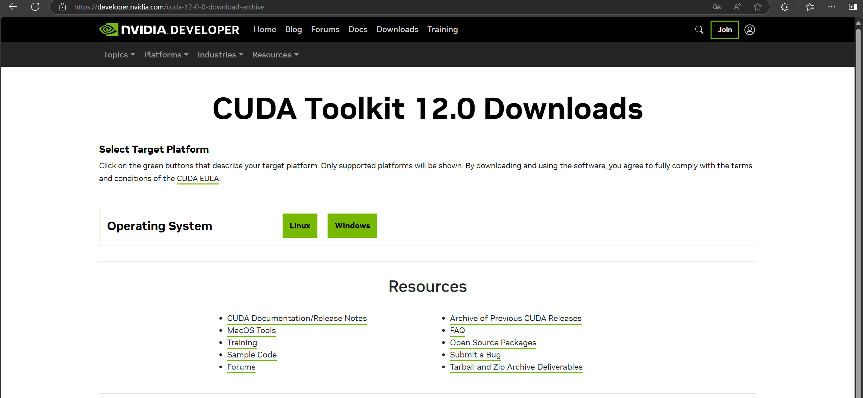The height and width of the screenshot is (398, 863).
Task: Open the translate page icon
Action: click(717, 7)
